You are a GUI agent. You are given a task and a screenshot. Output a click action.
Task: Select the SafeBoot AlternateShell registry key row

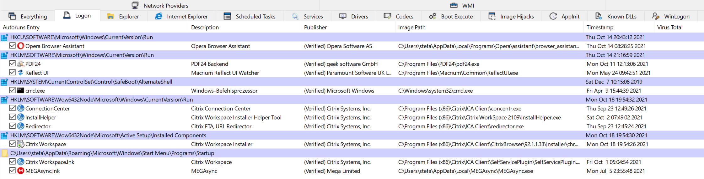[x=91, y=82]
